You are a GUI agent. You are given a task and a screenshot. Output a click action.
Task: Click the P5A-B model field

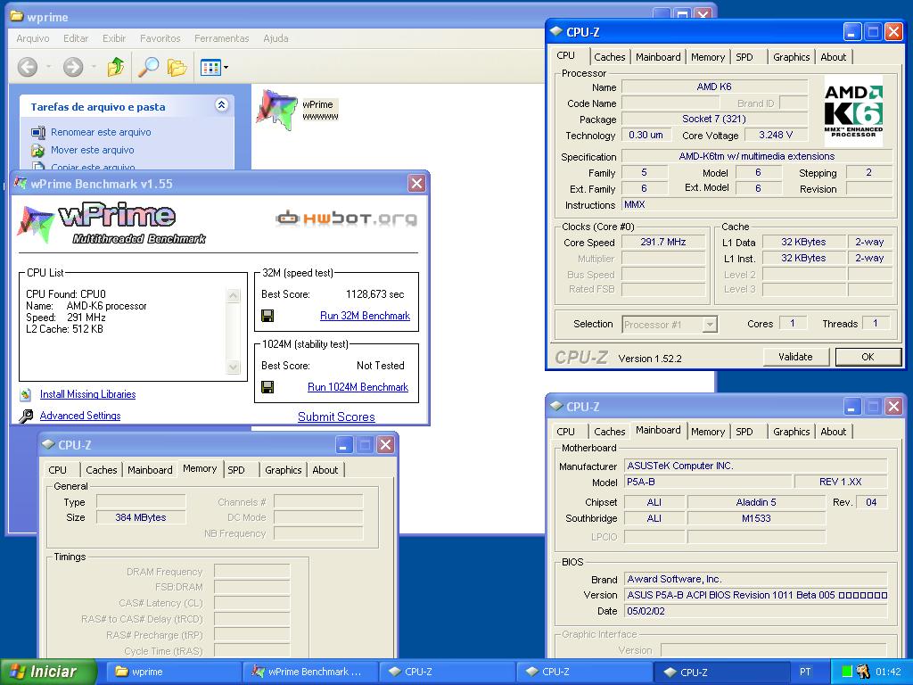tap(708, 482)
